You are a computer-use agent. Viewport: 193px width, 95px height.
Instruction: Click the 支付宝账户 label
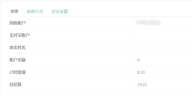tap(19, 35)
